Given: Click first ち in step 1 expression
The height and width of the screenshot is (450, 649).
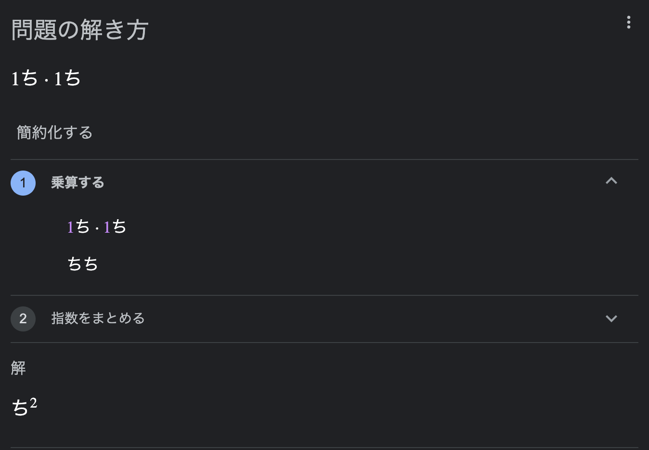Looking at the screenshot, I should click(83, 226).
